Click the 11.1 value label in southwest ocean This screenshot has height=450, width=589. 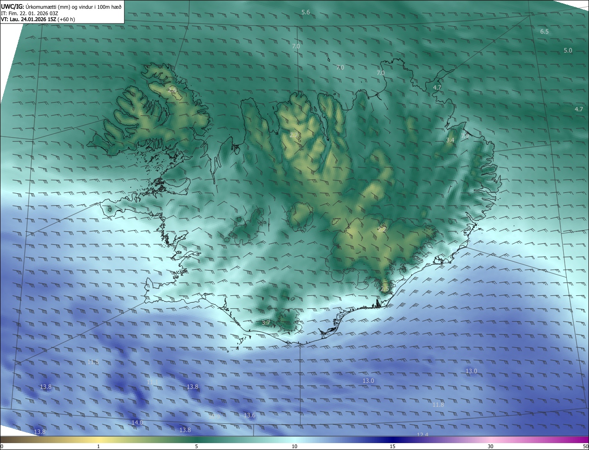152,382
